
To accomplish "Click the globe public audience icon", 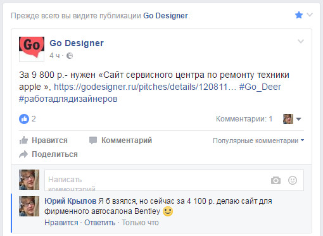I will (70, 56).
